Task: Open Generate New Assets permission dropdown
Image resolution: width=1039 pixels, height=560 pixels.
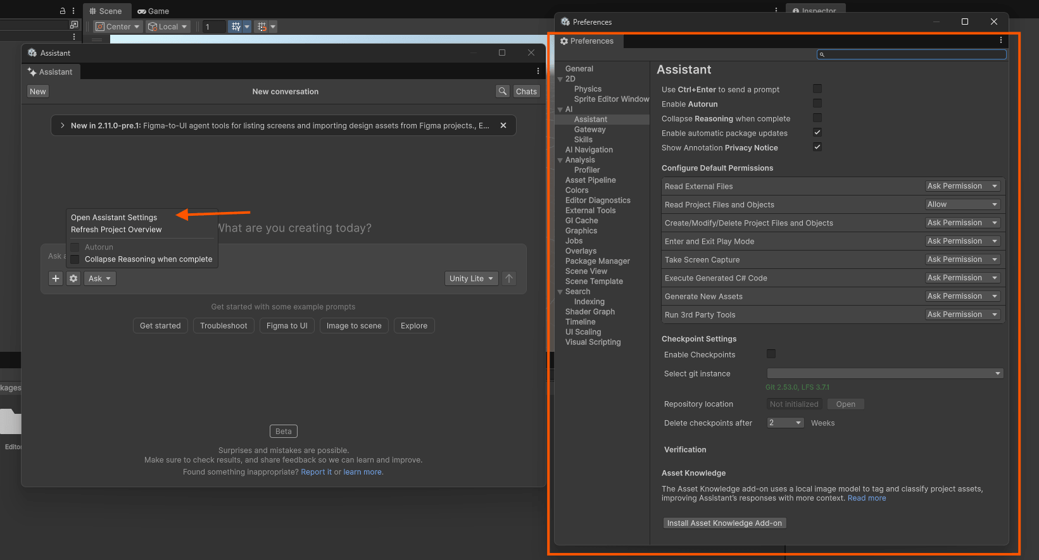Action: click(962, 296)
